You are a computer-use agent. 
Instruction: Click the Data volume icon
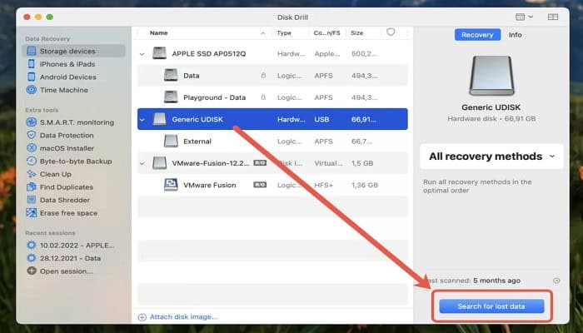click(x=171, y=76)
